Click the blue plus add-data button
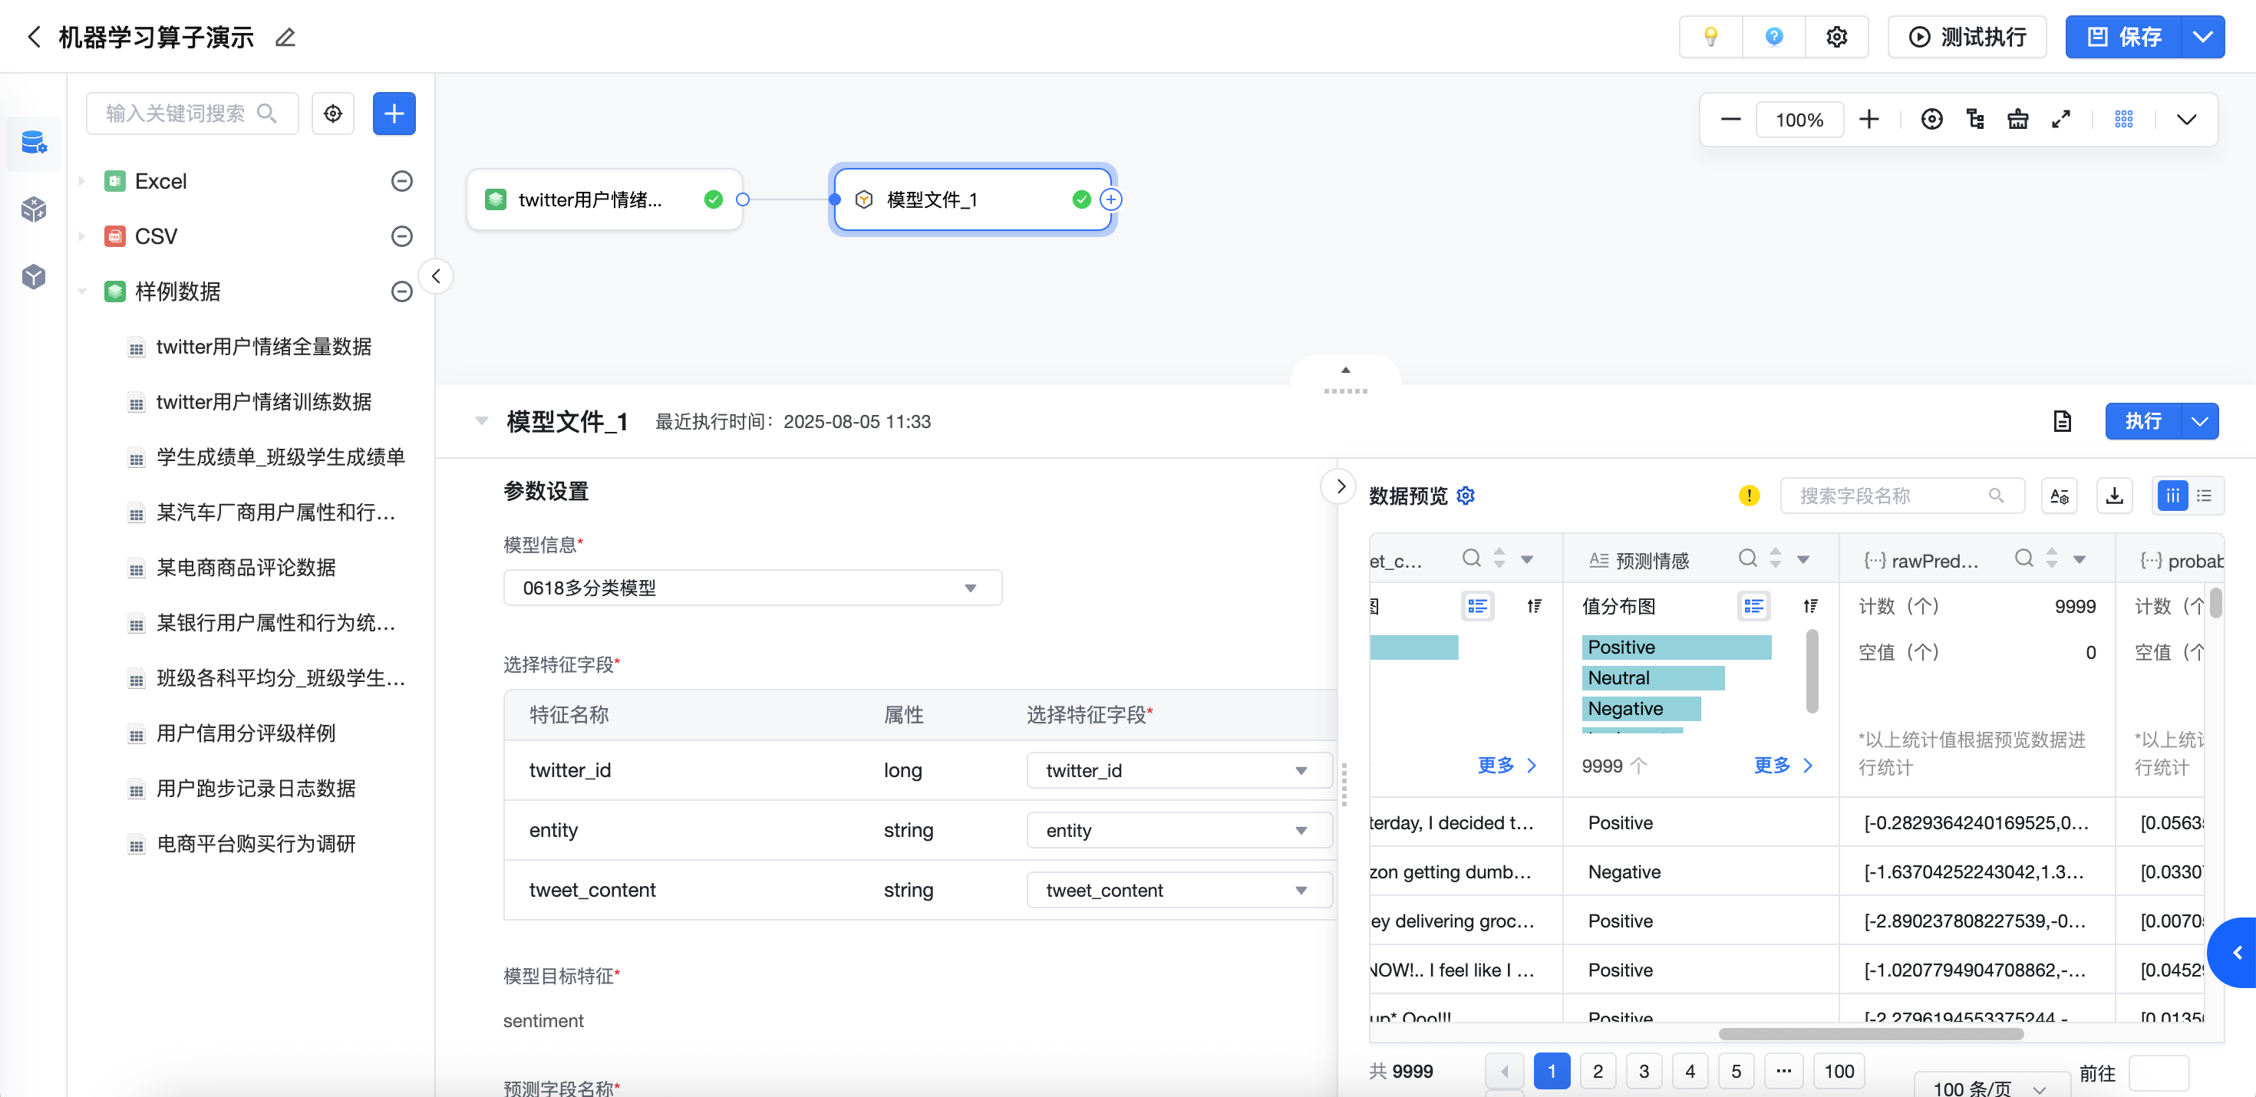This screenshot has height=1097, width=2256. pos(394,114)
